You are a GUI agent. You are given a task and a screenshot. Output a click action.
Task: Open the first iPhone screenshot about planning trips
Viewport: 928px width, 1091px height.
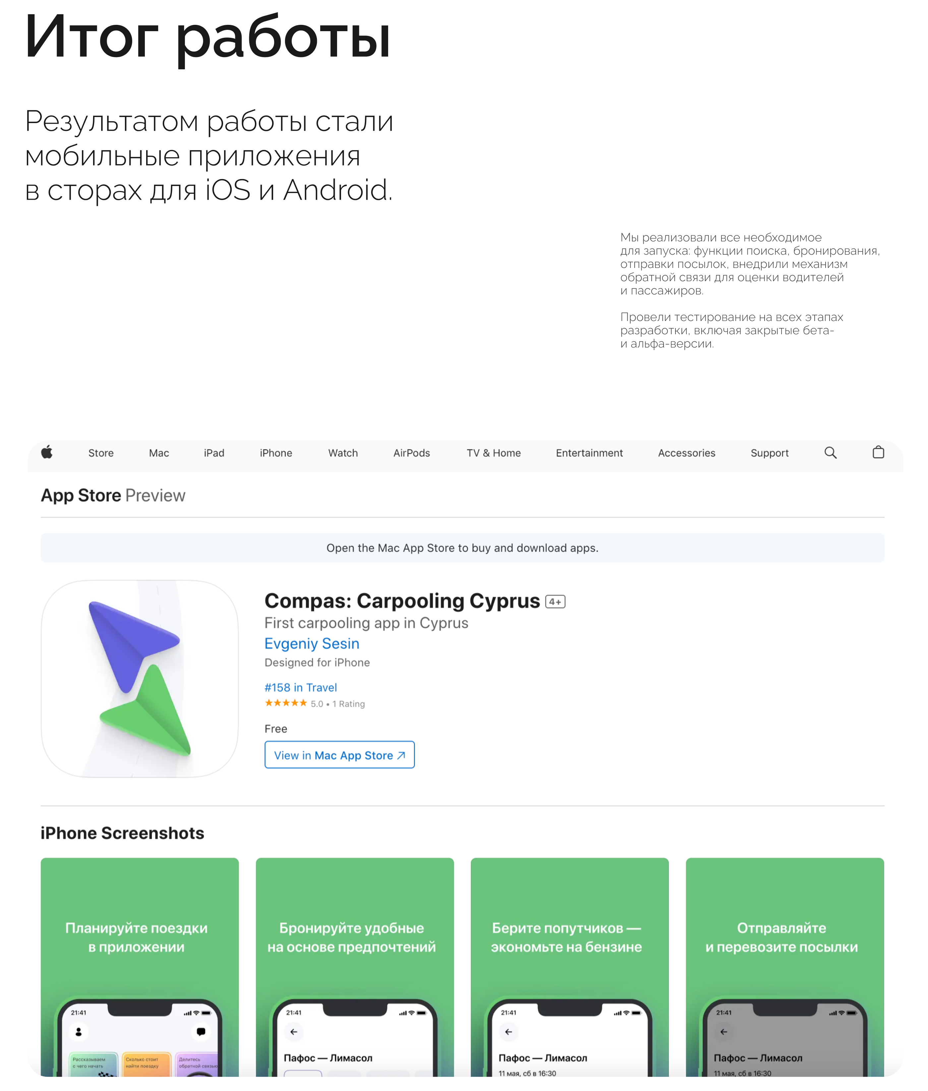(x=140, y=966)
